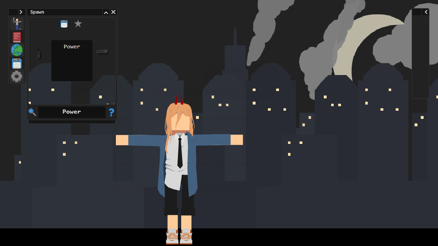Open the gear settings icon
This screenshot has width=438, height=246.
(x=17, y=76)
